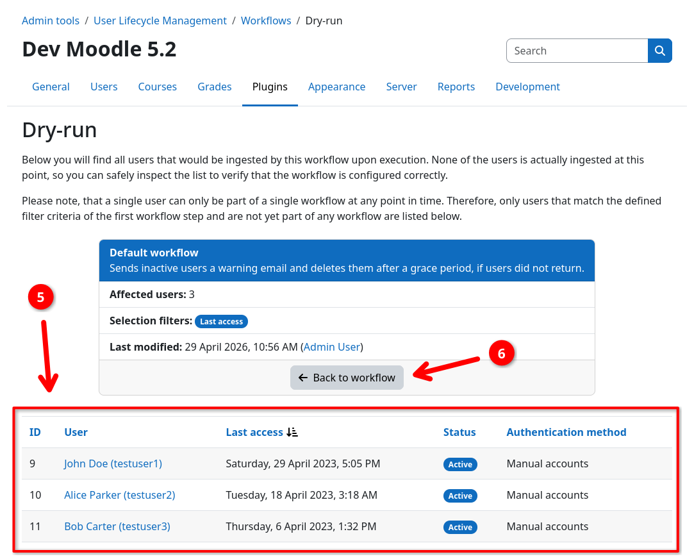Screen dimensions: 694x559
Task: Select the Last access filter badge
Action: pyautogui.click(x=221, y=321)
